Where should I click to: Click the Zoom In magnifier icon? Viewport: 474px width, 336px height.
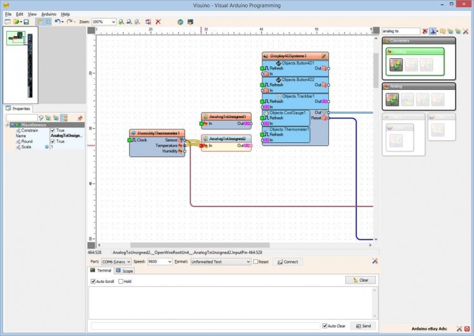click(x=121, y=22)
